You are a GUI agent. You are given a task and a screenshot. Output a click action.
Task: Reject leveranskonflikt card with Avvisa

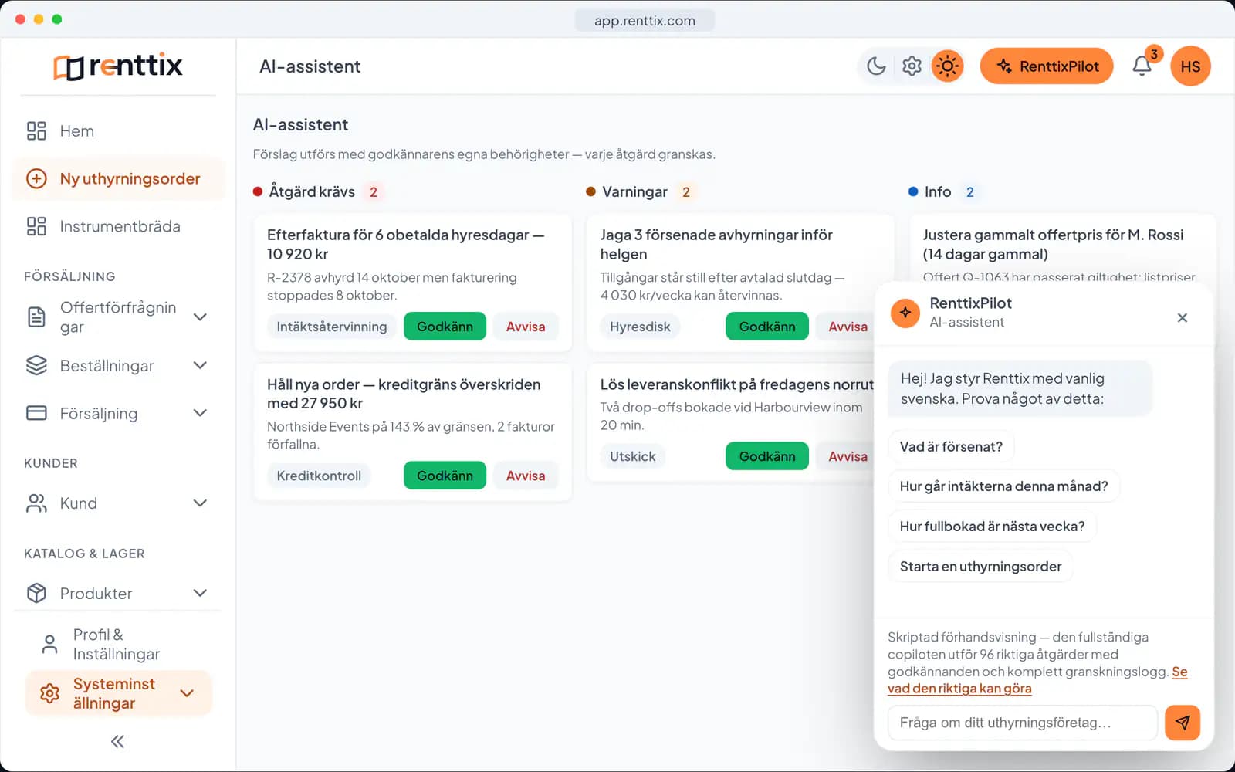[848, 456]
